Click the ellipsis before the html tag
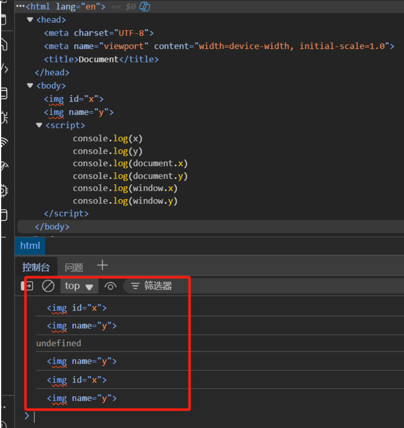This screenshot has height=428, width=404. coord(20,7)
